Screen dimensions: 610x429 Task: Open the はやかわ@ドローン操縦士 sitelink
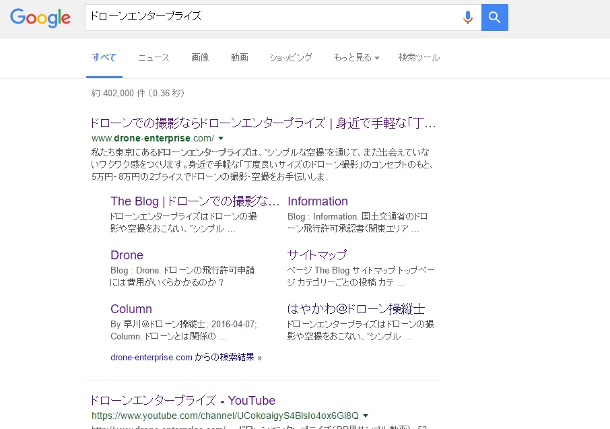tap(356, 308)
